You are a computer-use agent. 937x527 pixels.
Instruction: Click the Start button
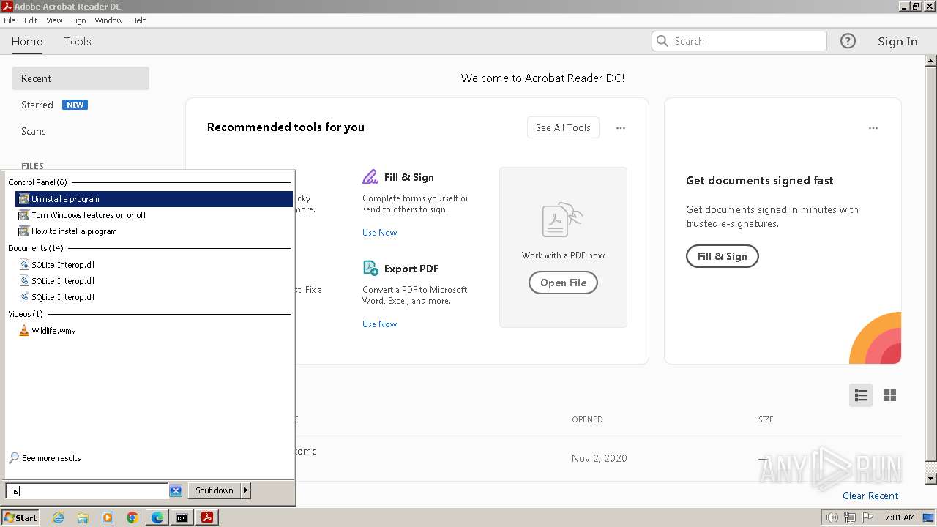pos(20,517)
